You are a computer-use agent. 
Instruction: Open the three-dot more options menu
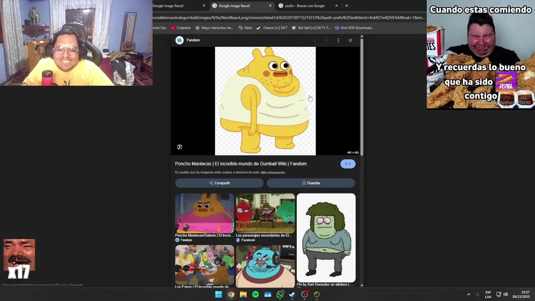pos(339,41)
